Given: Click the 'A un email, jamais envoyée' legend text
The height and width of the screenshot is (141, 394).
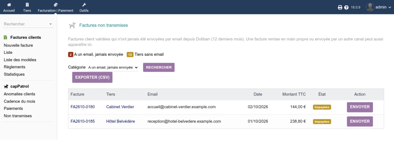Looking at the screenshot, I should point(98,54).
